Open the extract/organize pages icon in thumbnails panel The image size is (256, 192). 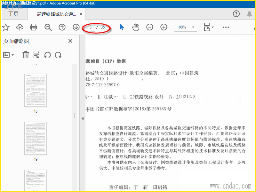point(36,55)
